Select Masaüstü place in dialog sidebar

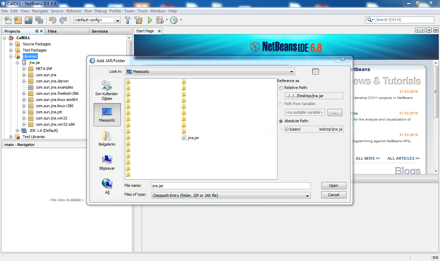pos(107,115)
